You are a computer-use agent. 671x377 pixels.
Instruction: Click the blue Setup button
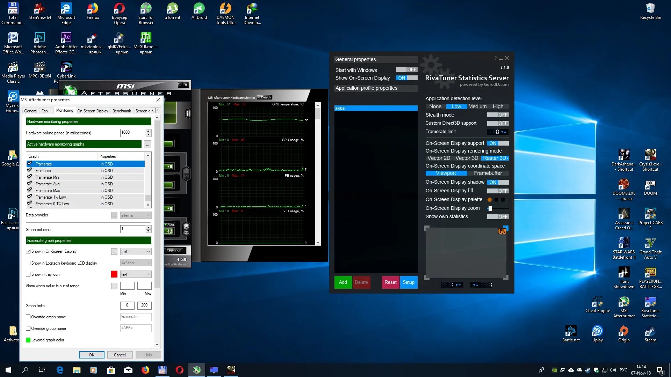(409, 282)
